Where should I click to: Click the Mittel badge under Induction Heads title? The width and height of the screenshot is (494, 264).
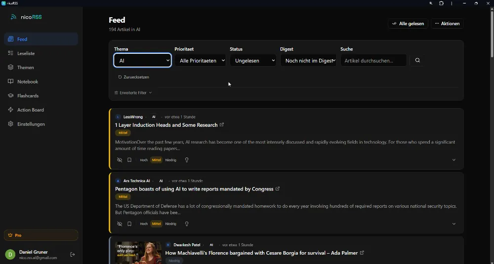[123, 133]
